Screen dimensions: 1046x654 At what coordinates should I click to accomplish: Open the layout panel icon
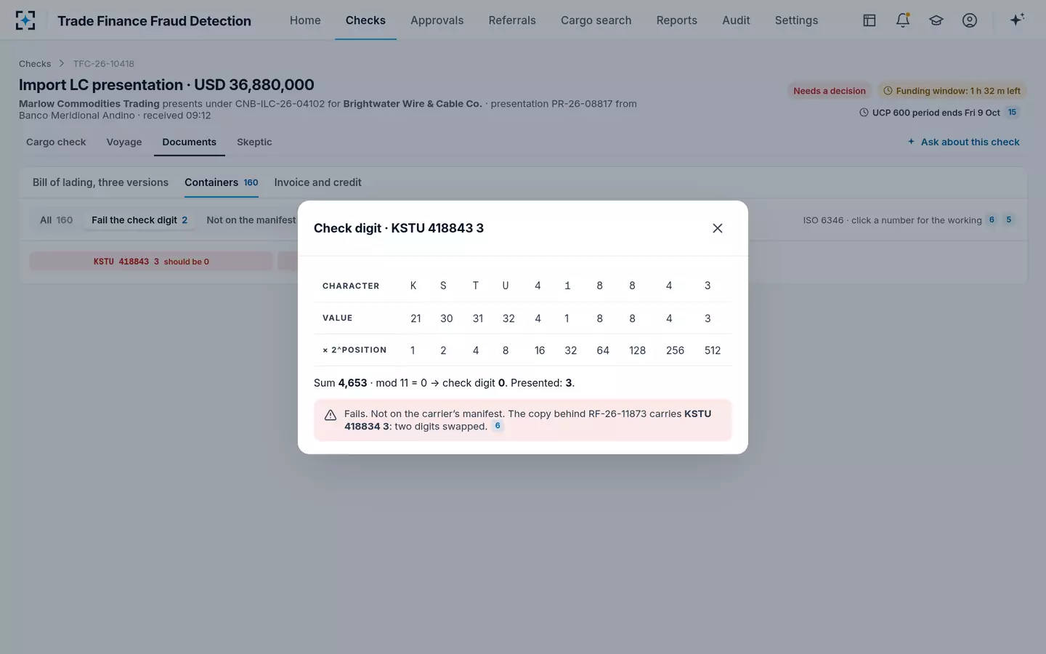click(x=869, y=20)
